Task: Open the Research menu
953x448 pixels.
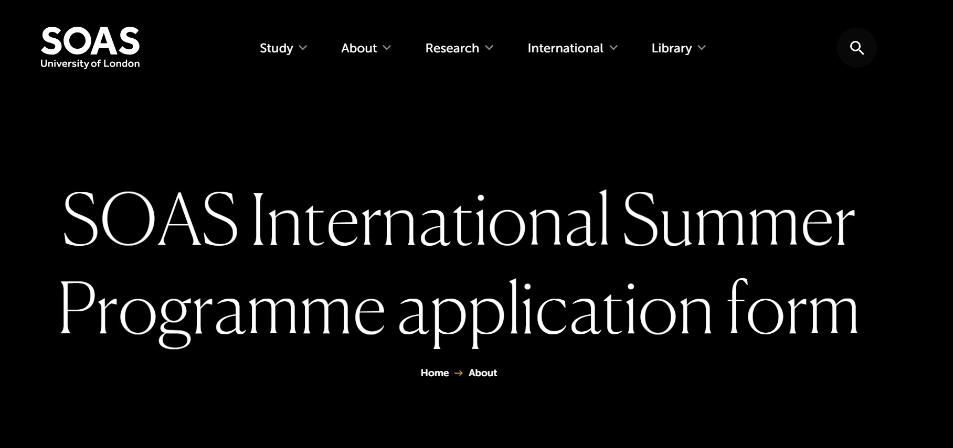Action: (452, 48)
